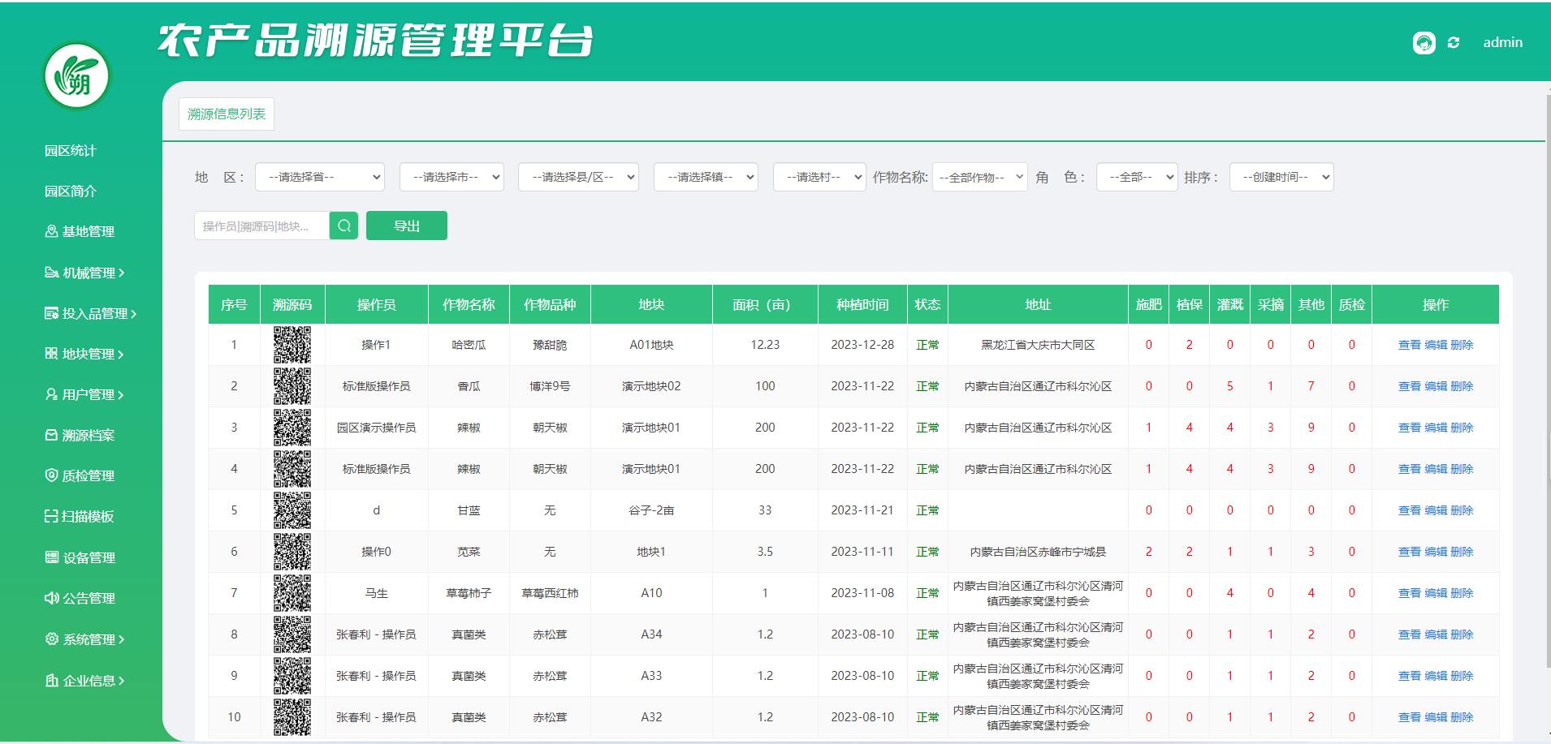
Task: Open QR code for row 2
Action: [x=292, y=386]
